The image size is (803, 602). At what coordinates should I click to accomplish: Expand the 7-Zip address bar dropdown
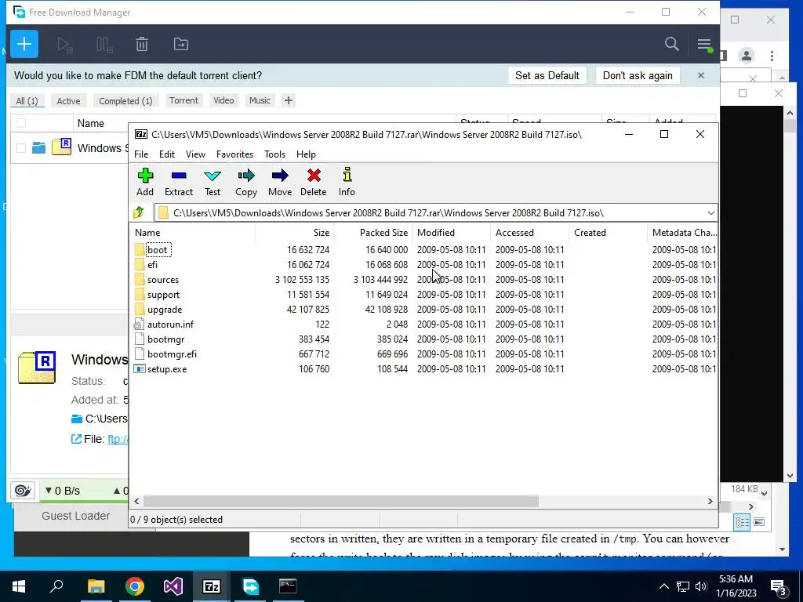(x=710, y=213)
